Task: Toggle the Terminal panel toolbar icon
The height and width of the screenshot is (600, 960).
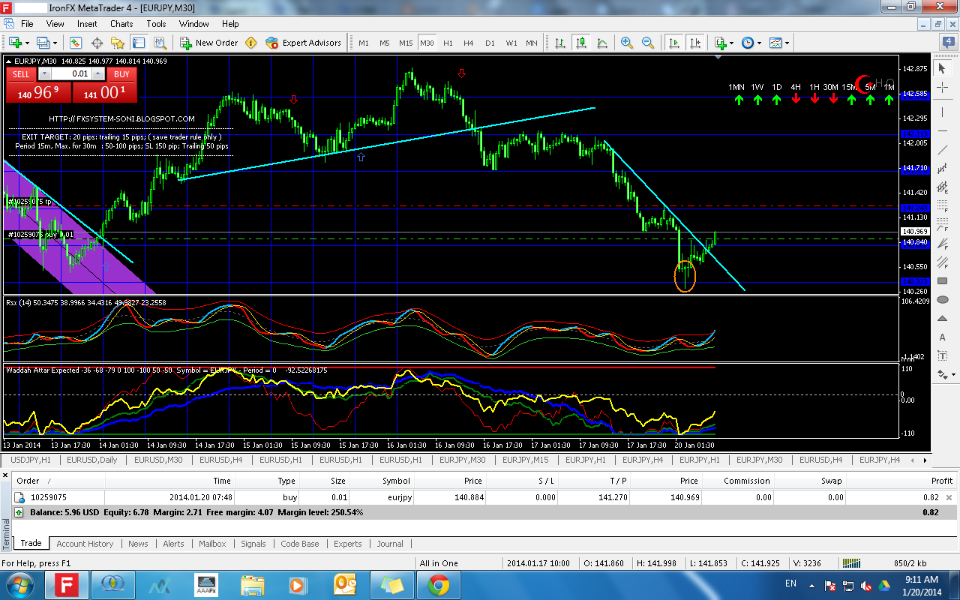Action: [139, 43]
